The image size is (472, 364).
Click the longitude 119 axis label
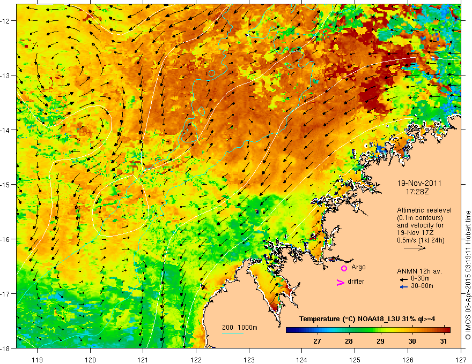38,360
